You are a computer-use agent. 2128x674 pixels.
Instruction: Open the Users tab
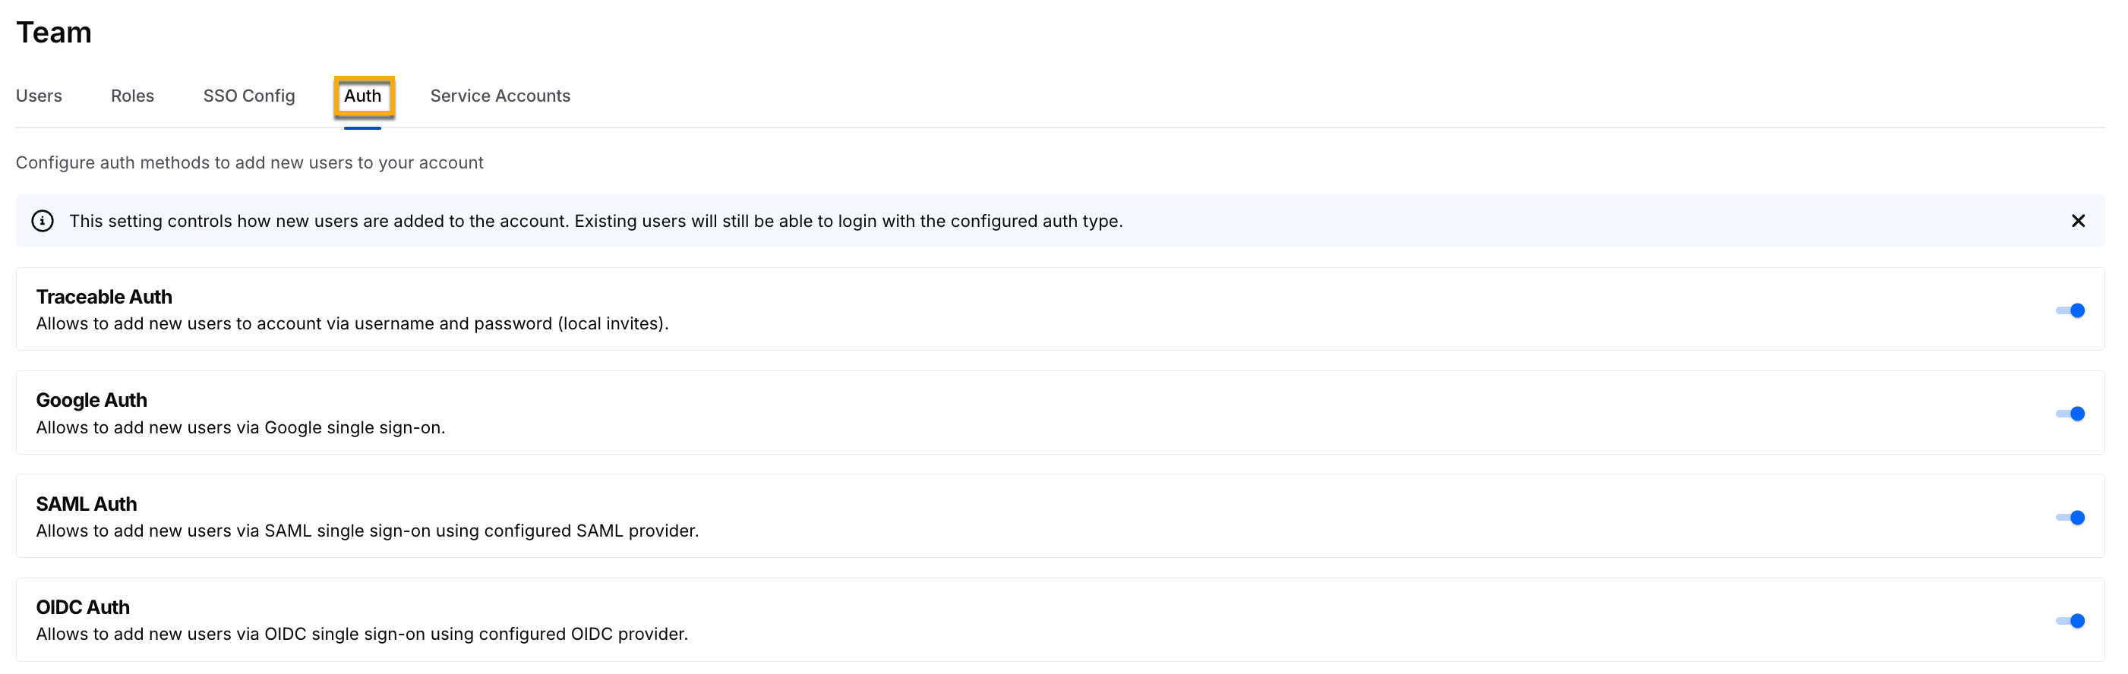click(39, 96)
